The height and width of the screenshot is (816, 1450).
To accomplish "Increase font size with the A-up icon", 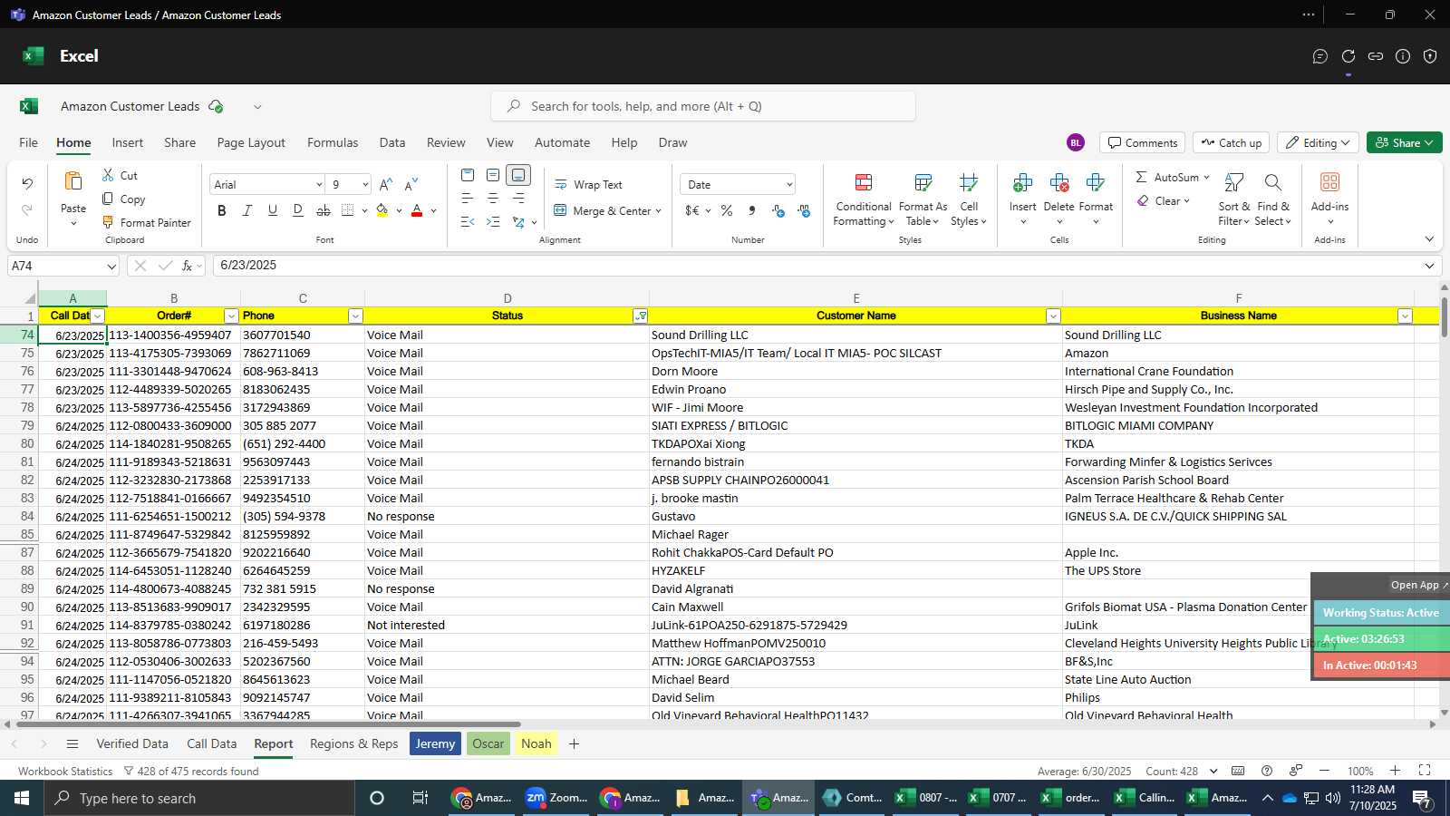I will [386, 184].
